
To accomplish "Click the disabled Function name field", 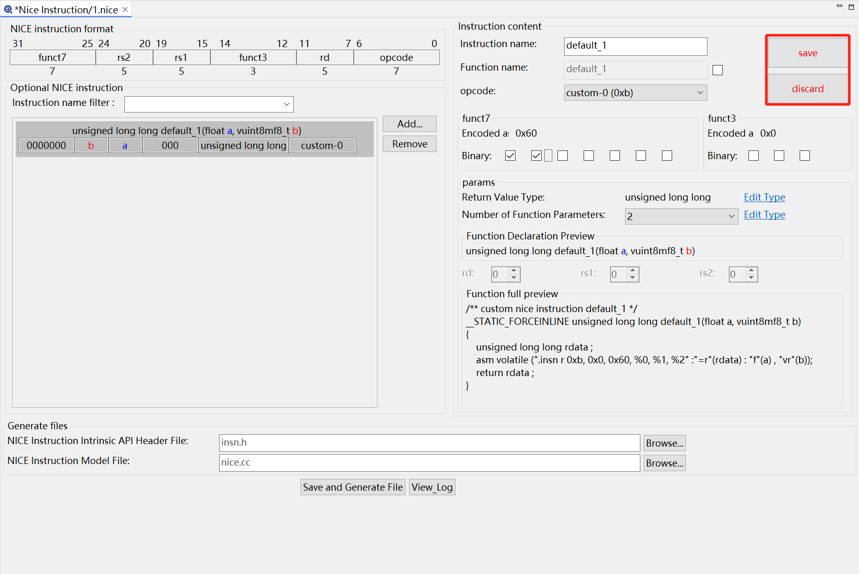I will [x=635, y=70].
